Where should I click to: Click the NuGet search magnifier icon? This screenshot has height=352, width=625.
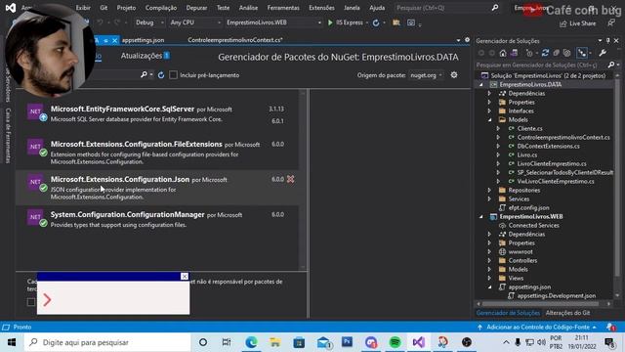144,75
